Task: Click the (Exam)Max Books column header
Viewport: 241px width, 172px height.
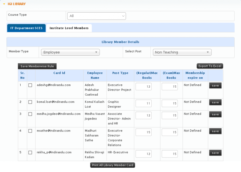Action: tap(171, 75)
